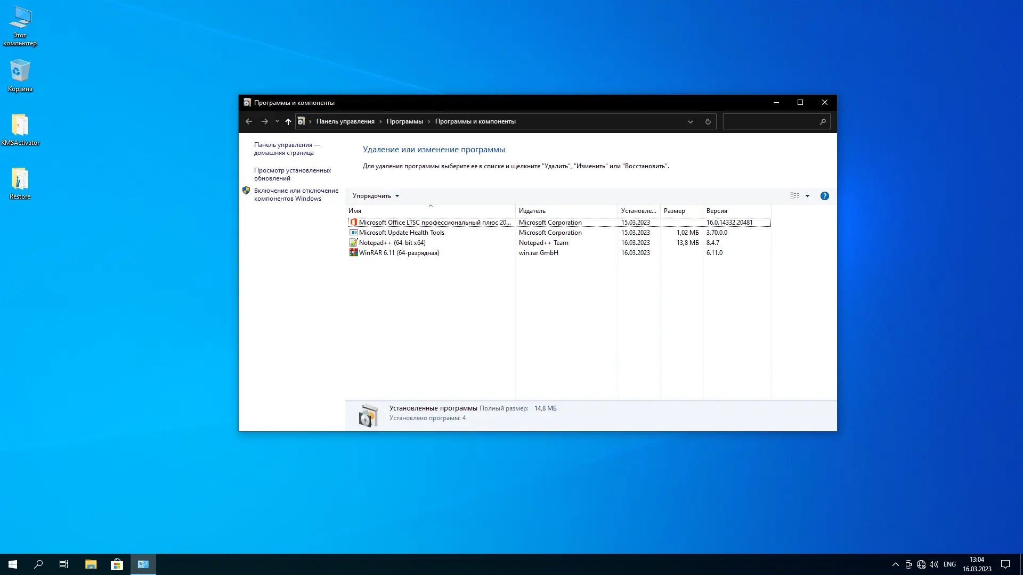Open the ENG language indicator in the tray
Screen dimensions: 1023x575
point(949,564)
